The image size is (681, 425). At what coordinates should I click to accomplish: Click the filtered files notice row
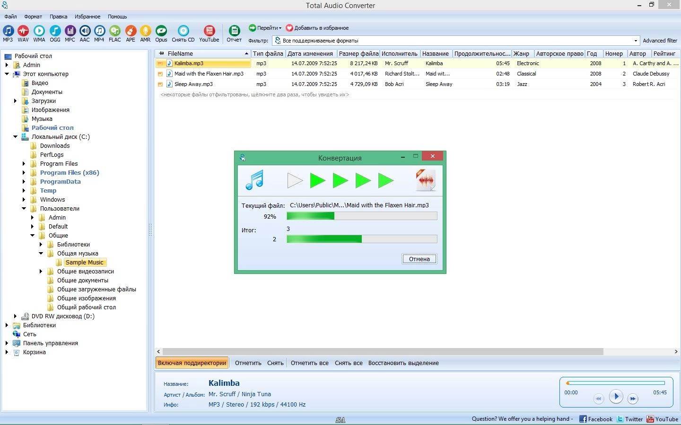coord(255,94)
